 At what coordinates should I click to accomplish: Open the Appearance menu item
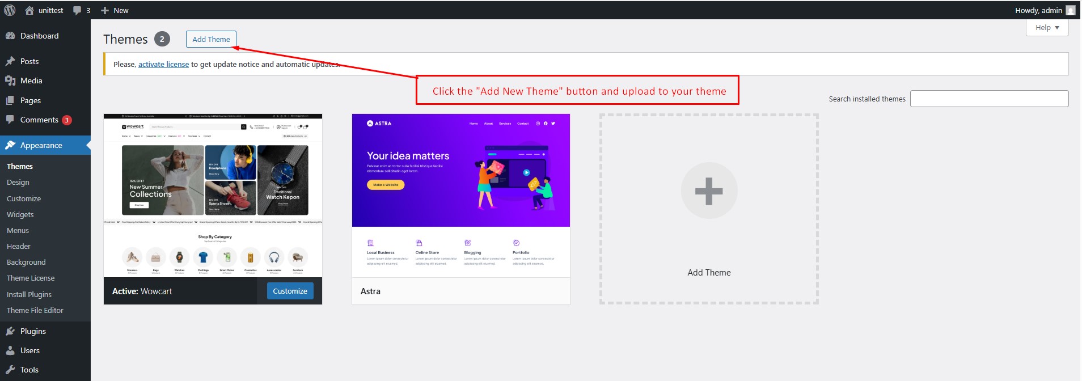tap(45, 145)
